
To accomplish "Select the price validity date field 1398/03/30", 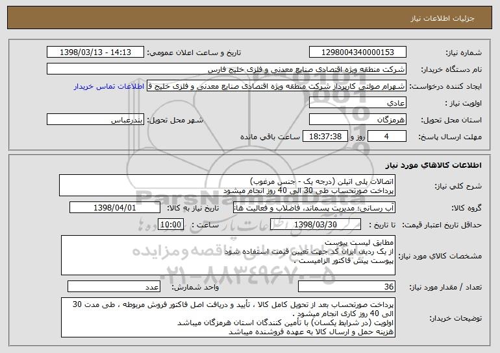I will [x=316, y=225].
